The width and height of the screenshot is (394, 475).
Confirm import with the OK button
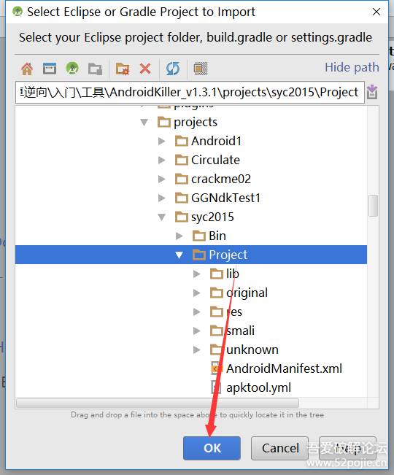212,448
